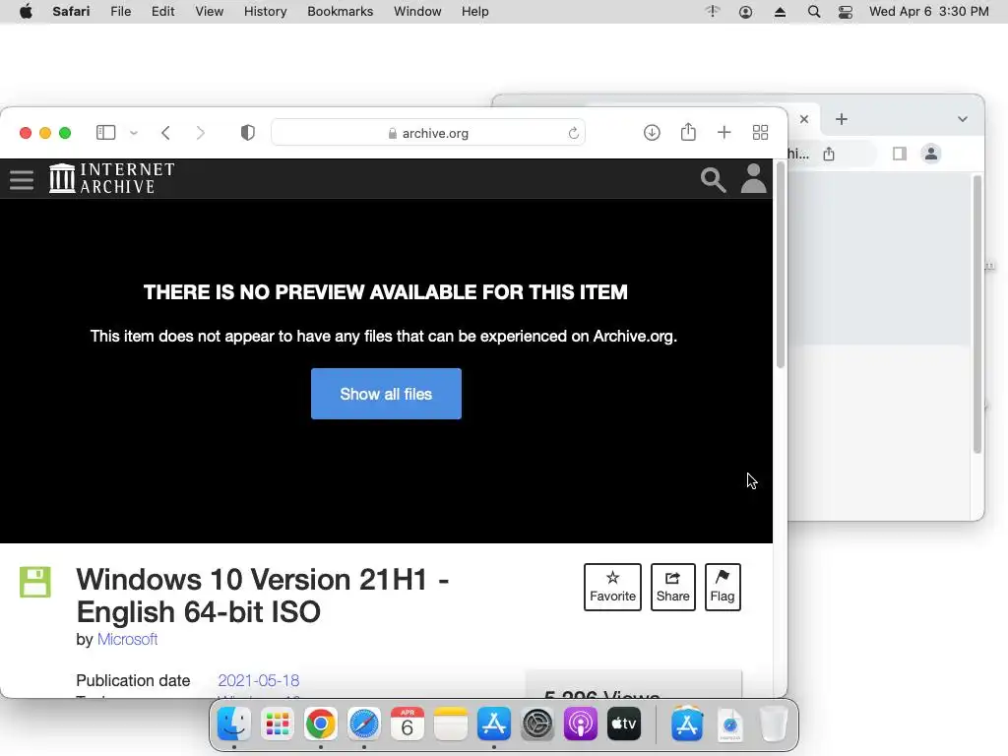Open a new Safari tab
Viewport: 1008px width, 756px height.
coord(724,133)
